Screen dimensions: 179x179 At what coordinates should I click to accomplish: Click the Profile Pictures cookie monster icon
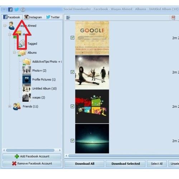tap(26, 79)
